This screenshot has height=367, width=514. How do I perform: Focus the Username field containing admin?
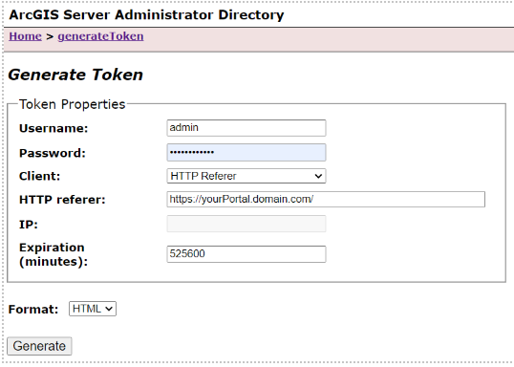click(246, 127)
